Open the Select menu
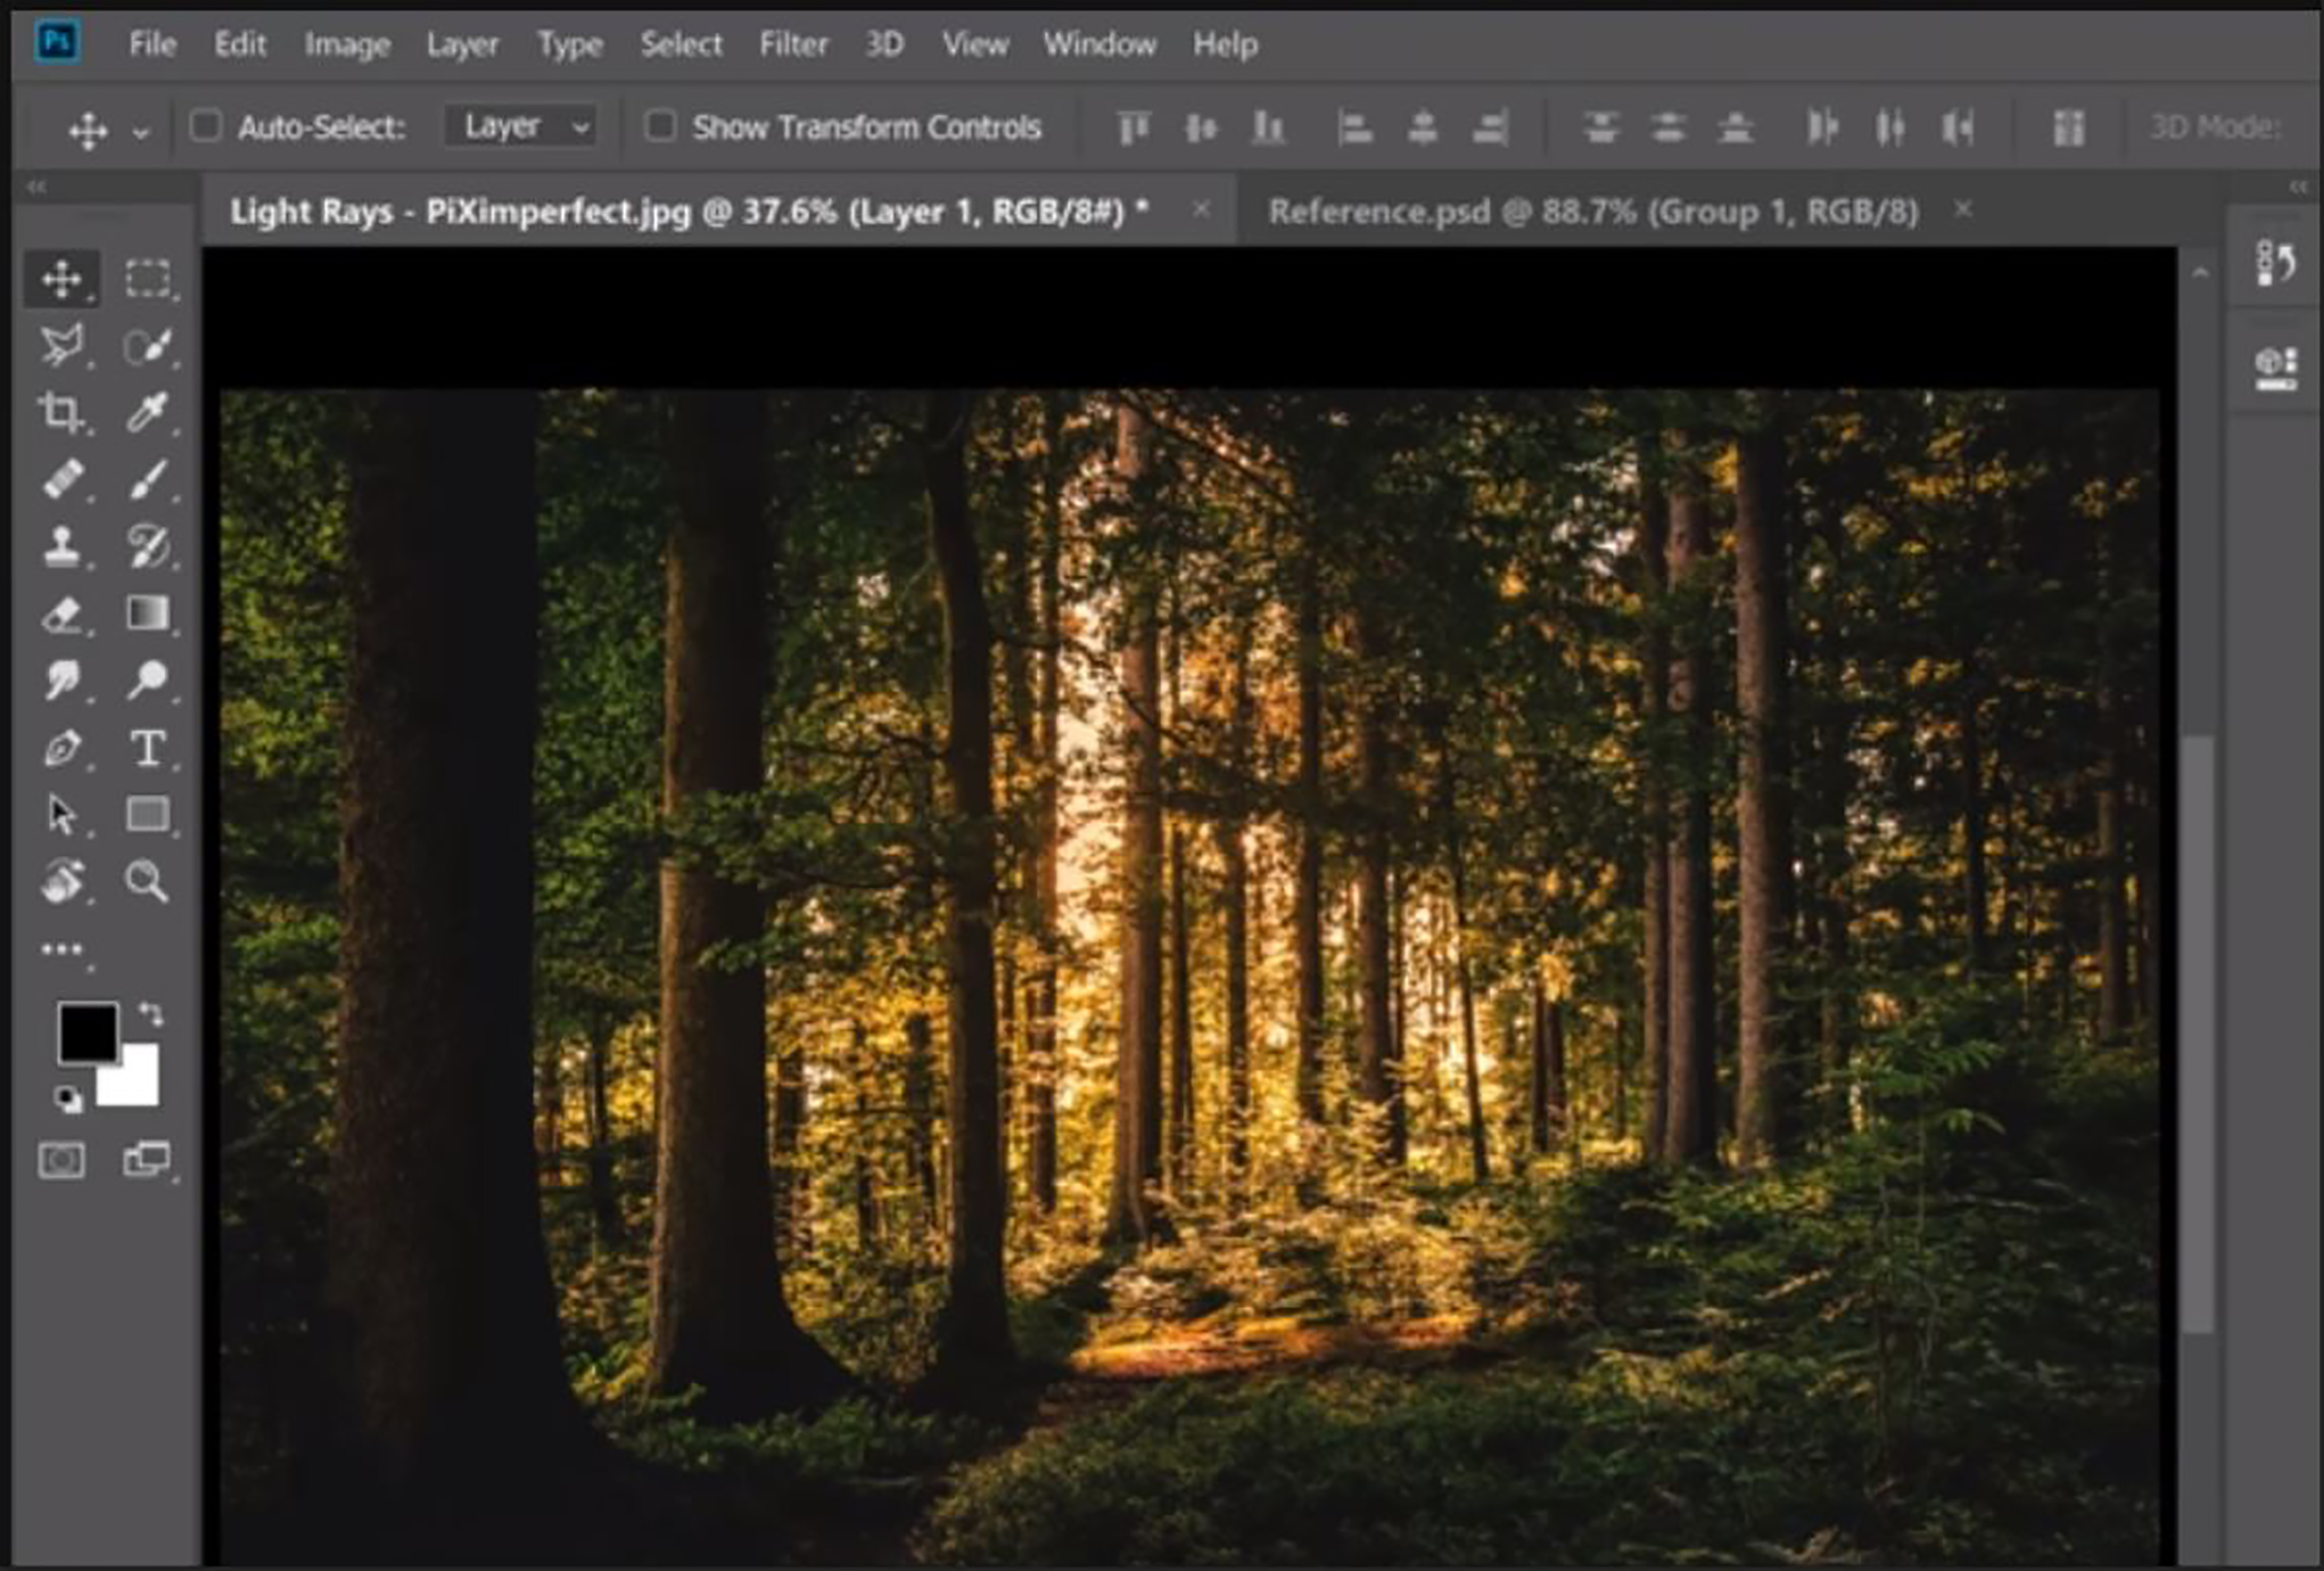 pyautogui.click(x=681, y=44)
